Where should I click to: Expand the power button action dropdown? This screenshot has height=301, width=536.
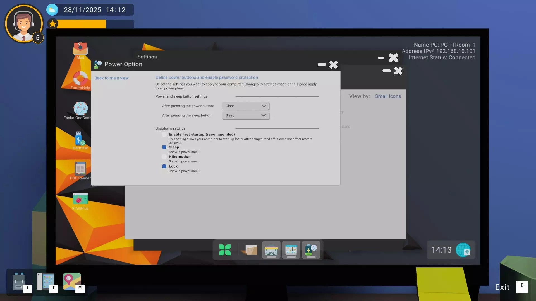click(x=246, y=106)
